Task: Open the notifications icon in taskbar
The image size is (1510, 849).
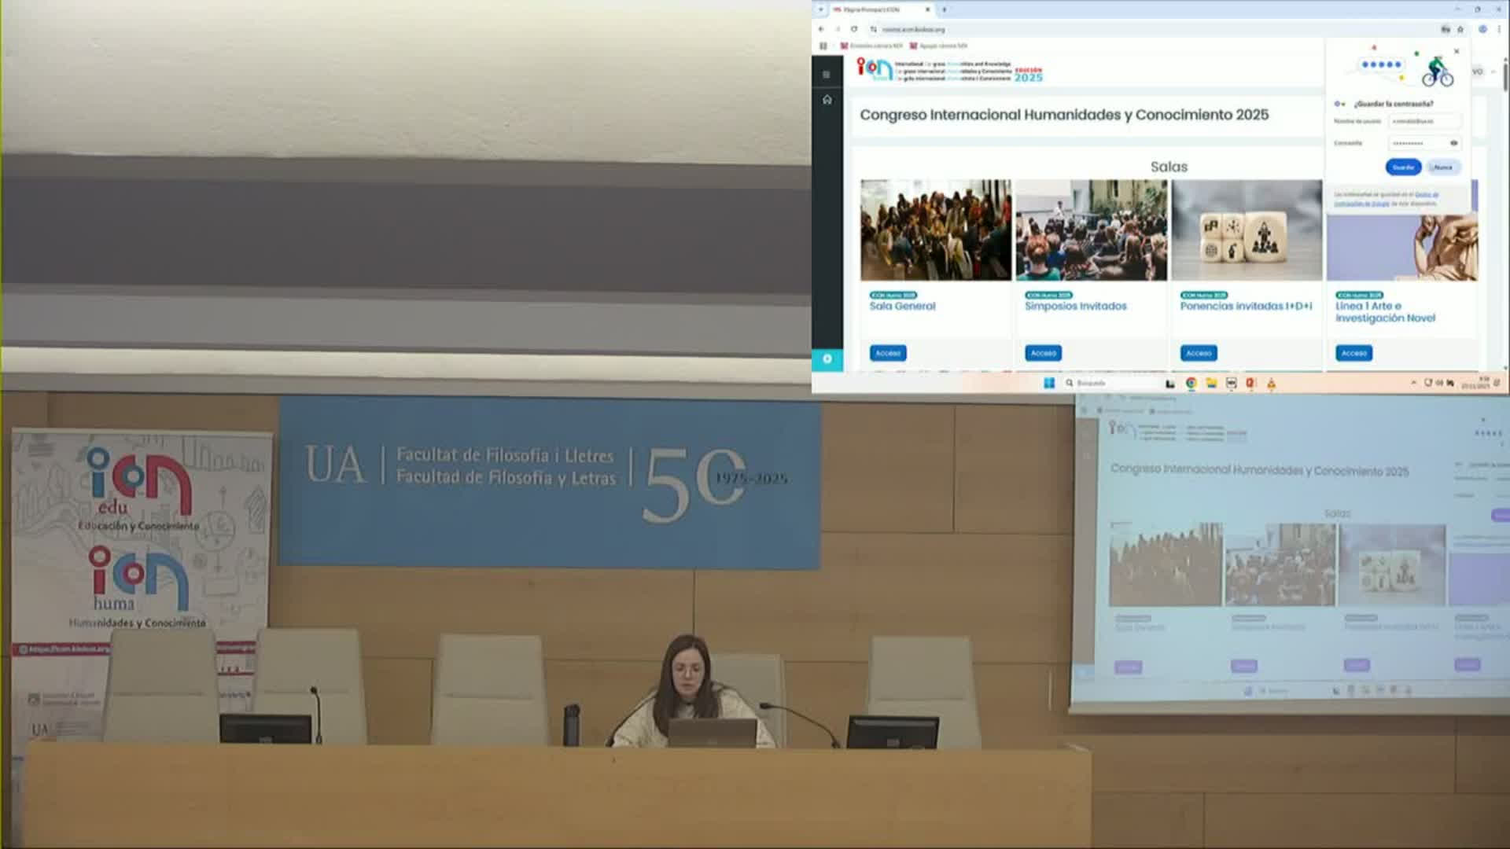Action: point(1497,383)
